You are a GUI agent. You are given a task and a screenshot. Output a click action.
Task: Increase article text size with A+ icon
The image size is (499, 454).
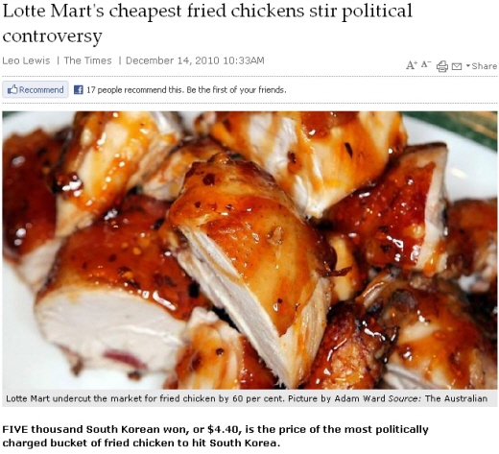pyautogui.click(x=411, y=65)
